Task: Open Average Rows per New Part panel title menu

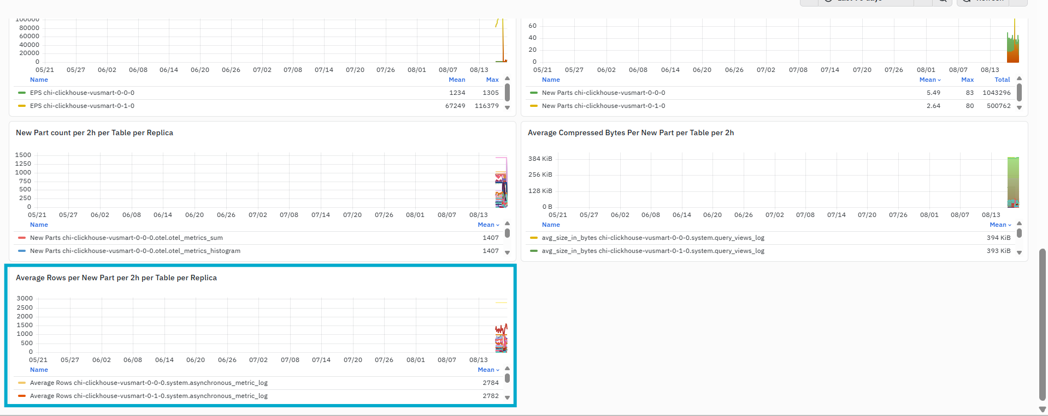Action: point(116,278)
